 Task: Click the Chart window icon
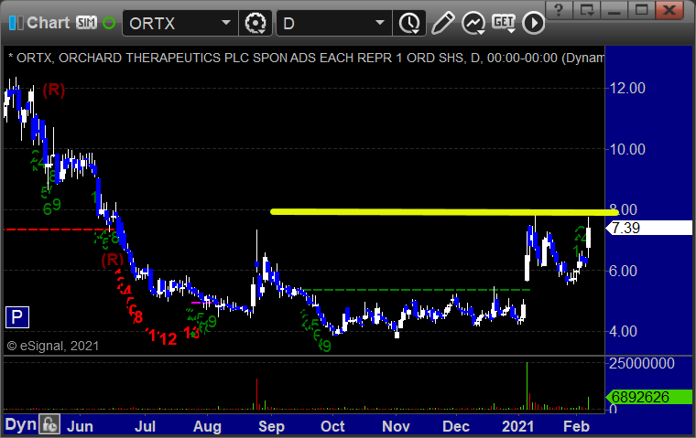[16, 23]
